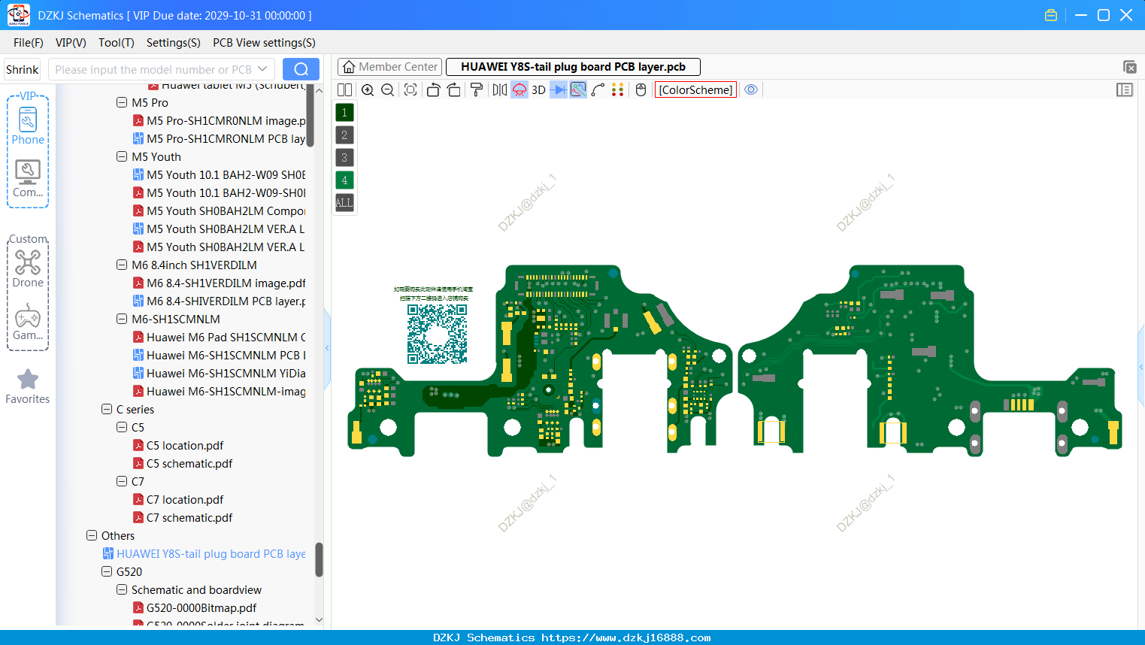Show PCB layer 2
The image size is (1145, 645).
(x=344, y=135)
